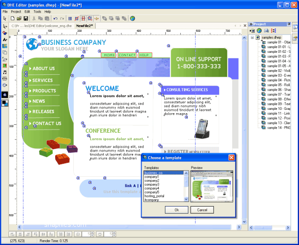The image size is (299, 245).
Task: Pin the Project panel
Action: 289,24
